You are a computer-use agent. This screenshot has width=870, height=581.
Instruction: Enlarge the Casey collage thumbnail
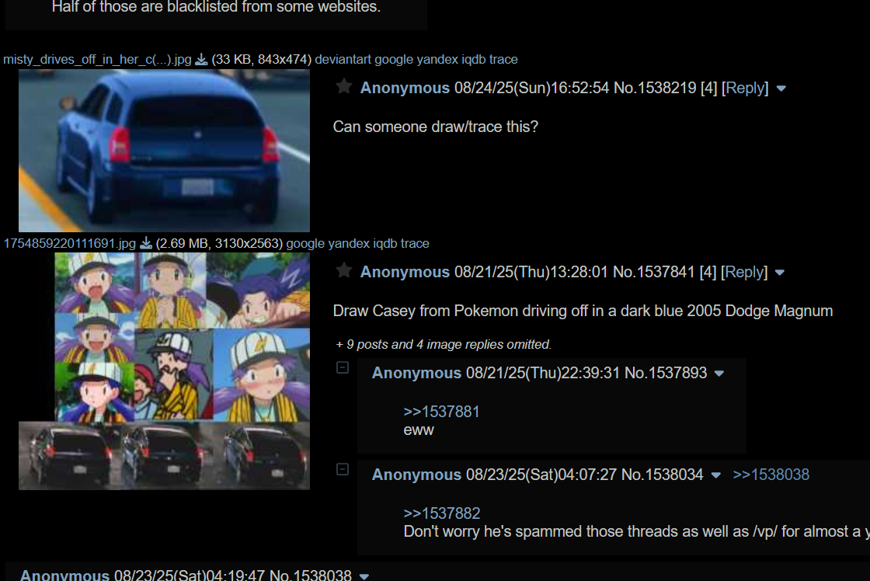point(164,371)
